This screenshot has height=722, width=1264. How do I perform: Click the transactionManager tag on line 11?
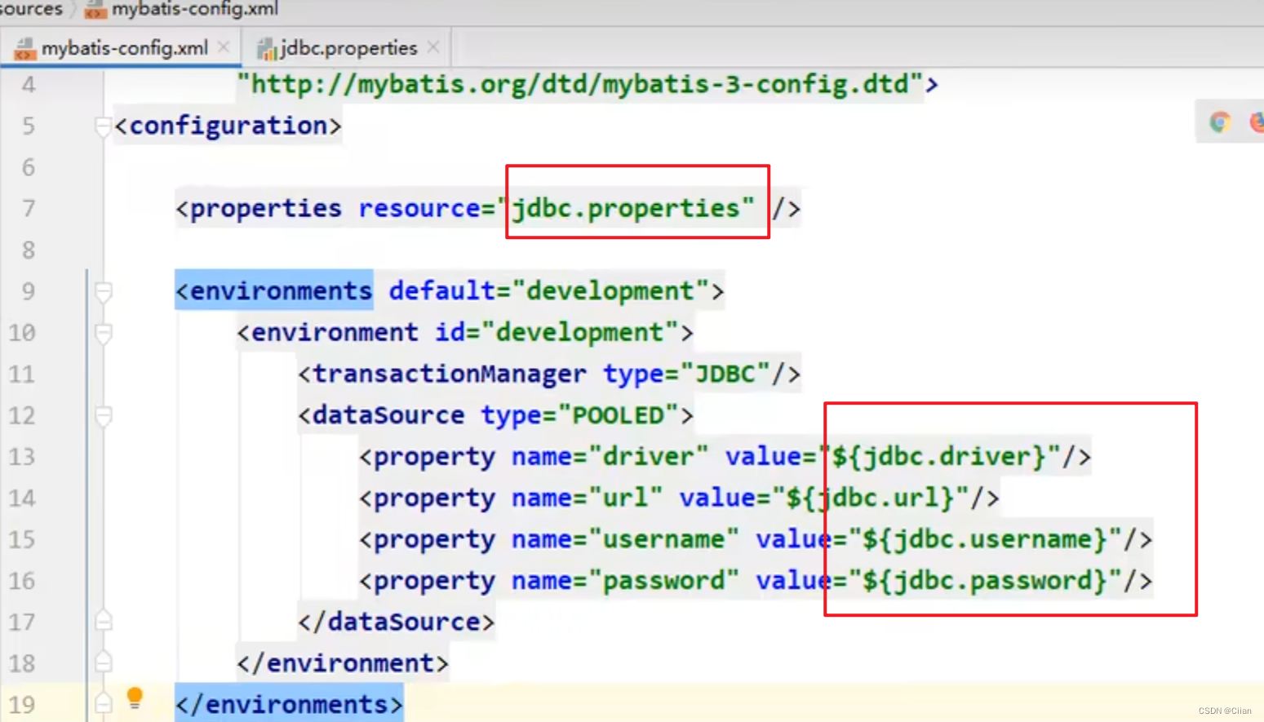coord(449,374)
